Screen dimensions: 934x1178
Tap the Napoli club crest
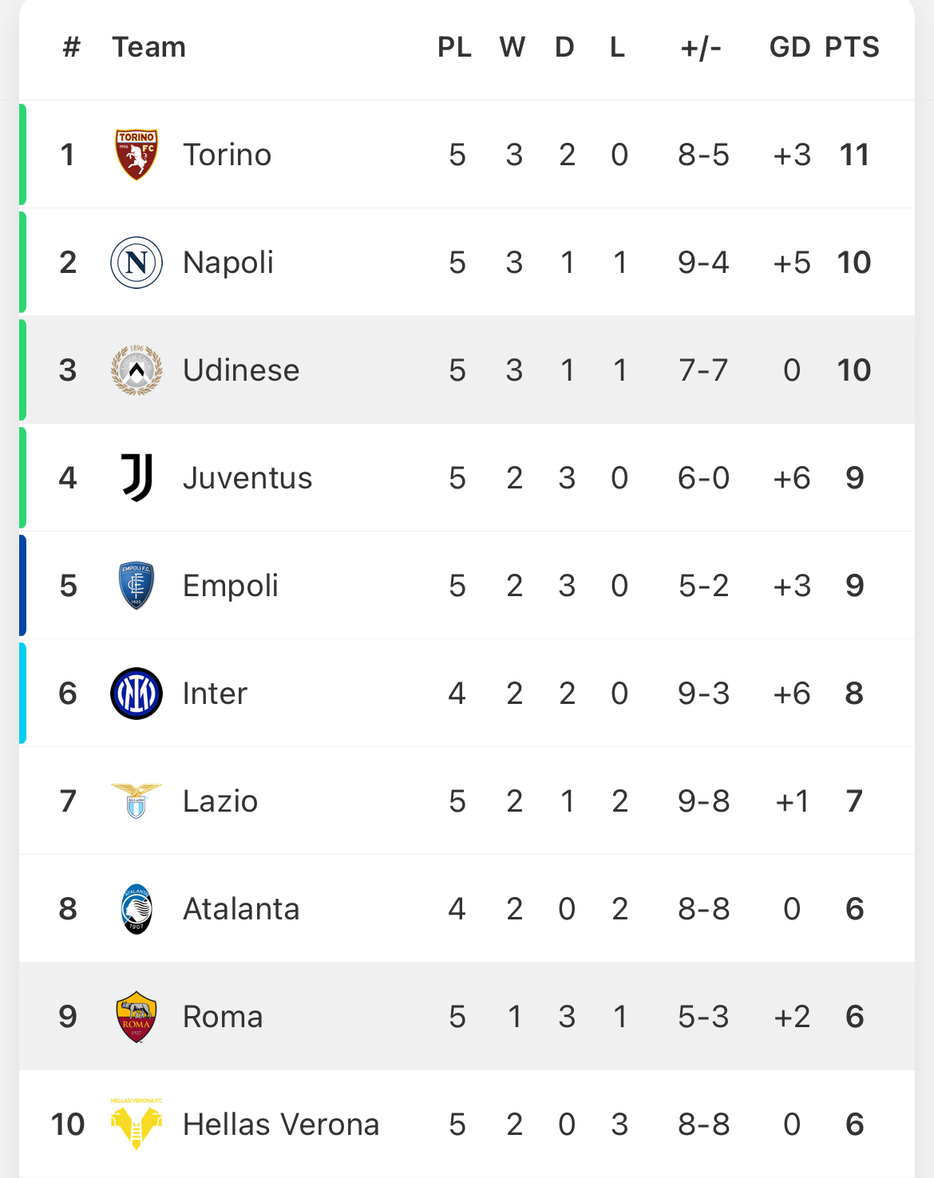(137, 263)
